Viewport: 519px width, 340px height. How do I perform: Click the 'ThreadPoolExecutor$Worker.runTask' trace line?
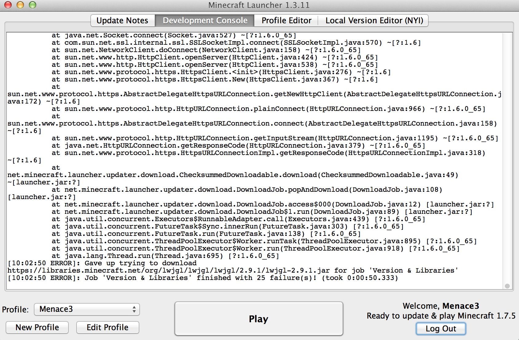[264, 241]
